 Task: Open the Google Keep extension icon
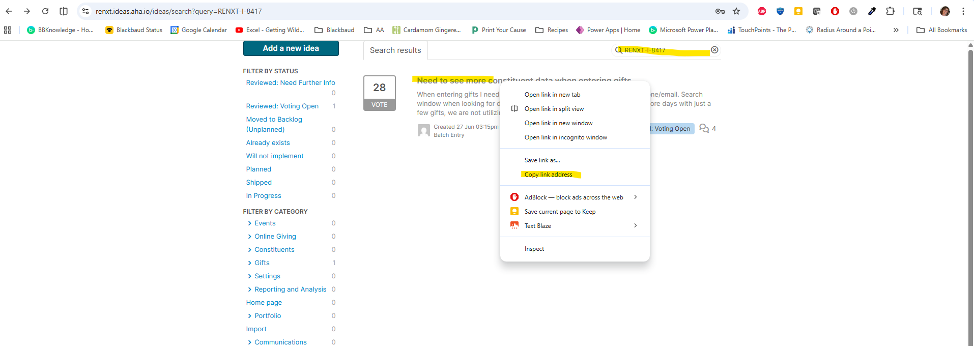click(x=798, y=11)
